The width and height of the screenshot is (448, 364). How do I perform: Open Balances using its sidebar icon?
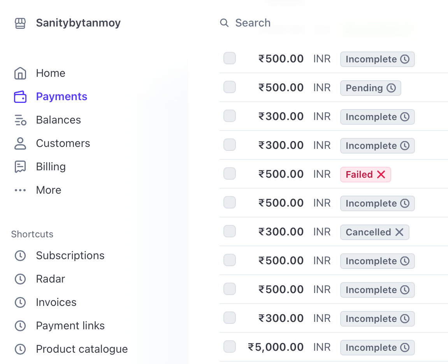[20, 120]
